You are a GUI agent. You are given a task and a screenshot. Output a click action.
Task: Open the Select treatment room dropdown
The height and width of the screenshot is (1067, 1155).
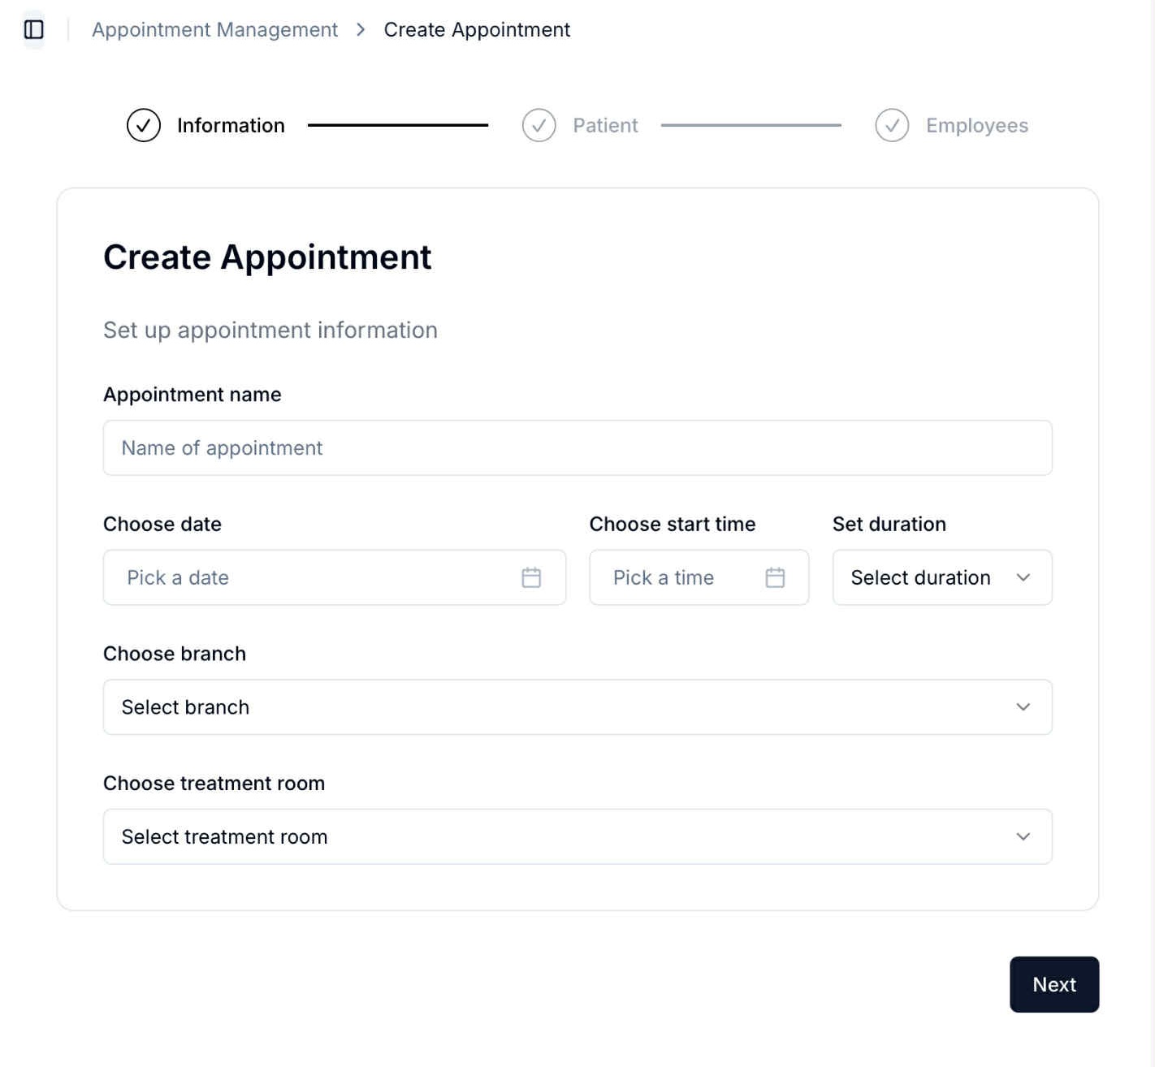pyautogui.click(x=577, y=836)
